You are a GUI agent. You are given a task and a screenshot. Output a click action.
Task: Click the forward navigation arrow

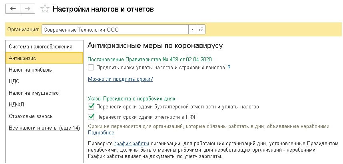28,8
